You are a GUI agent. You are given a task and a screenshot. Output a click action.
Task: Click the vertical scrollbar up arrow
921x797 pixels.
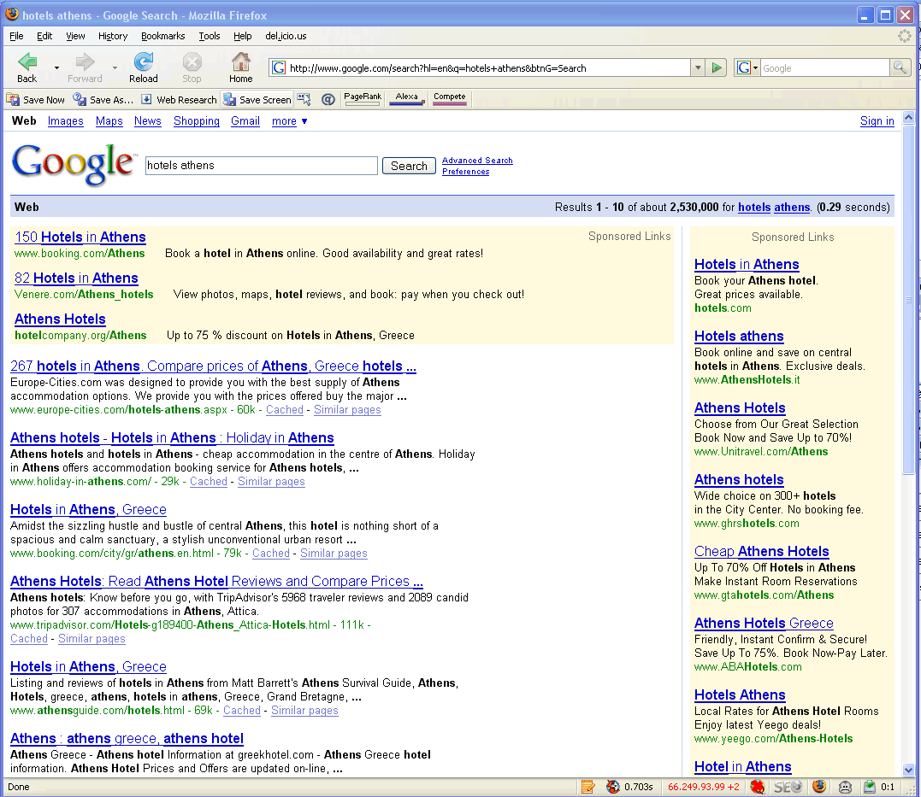909,117
